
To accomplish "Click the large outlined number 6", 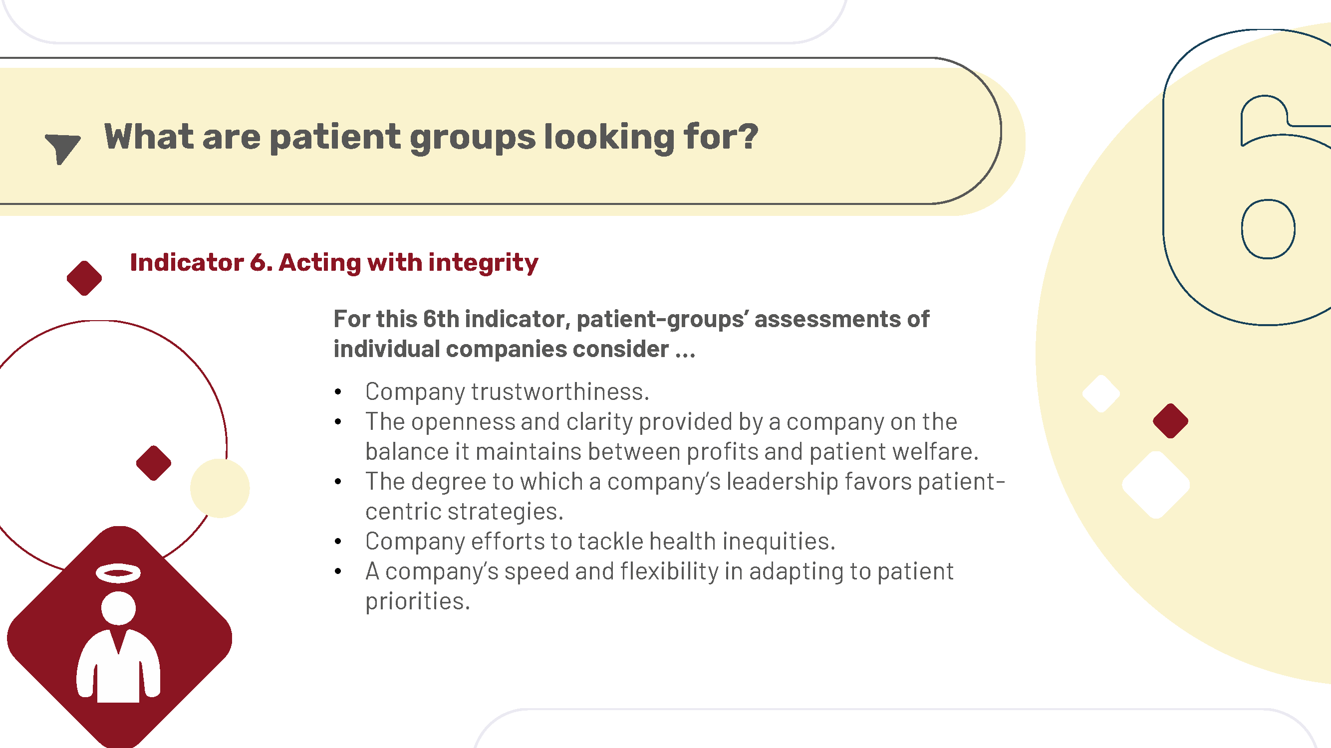I will [1247, 178].
